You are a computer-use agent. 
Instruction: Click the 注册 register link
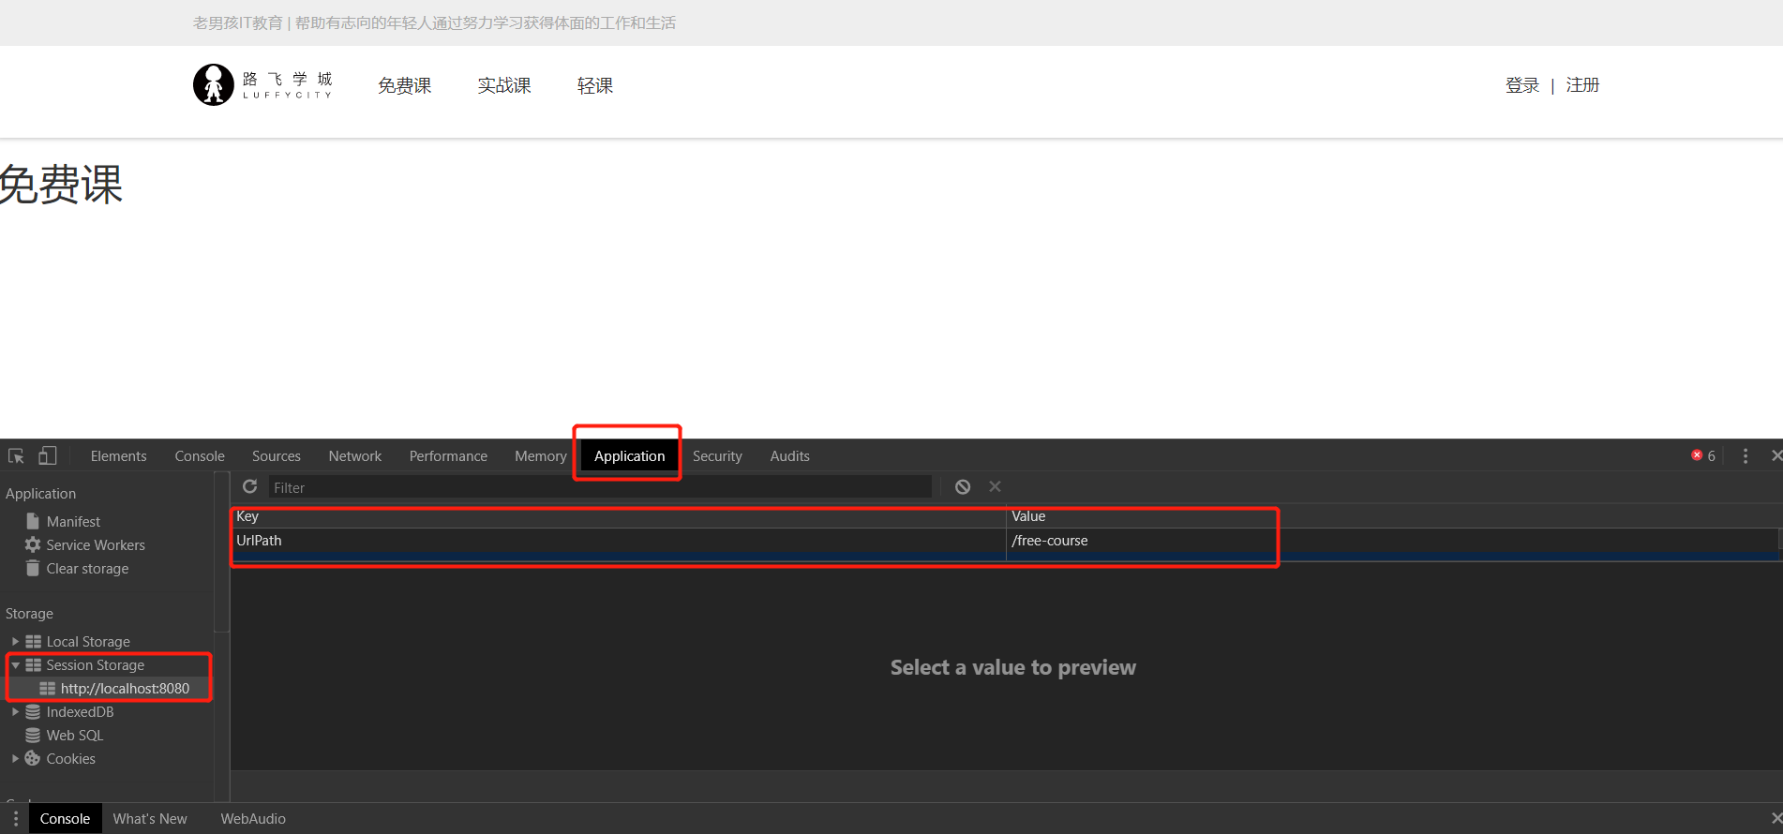(x=1582, y=85)
